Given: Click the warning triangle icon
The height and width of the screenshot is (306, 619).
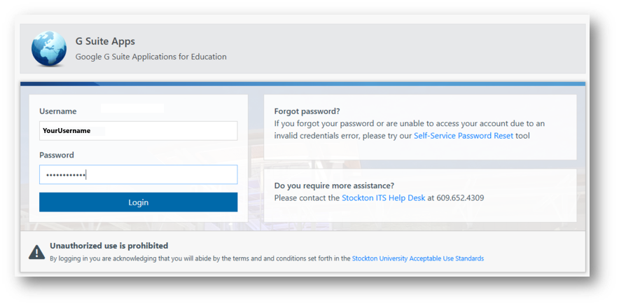Looking at the screenshot, I should pos(36,252).
